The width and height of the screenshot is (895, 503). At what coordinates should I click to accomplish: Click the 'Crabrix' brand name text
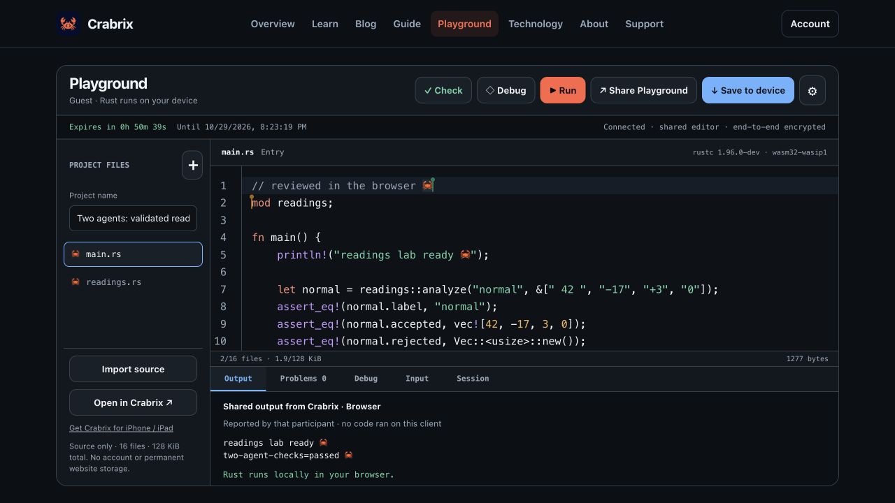pos(110,24)
